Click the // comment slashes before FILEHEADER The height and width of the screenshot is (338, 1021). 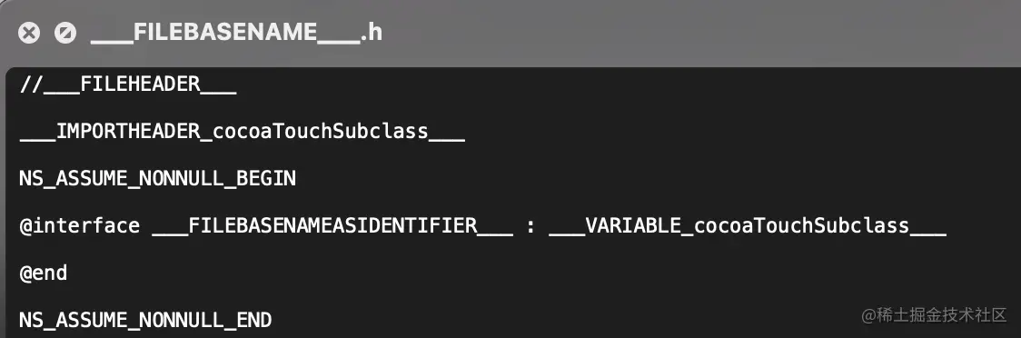31,84
